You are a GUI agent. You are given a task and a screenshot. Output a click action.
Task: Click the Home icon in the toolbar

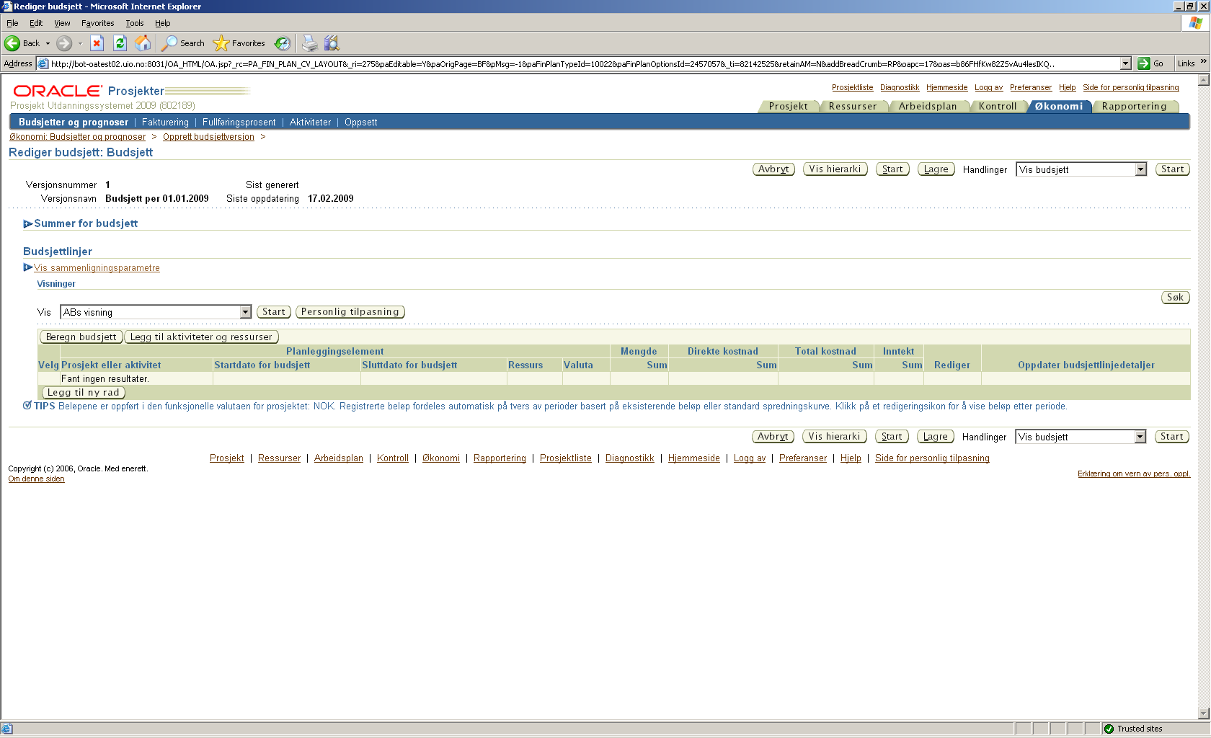(x=143, y=43)
